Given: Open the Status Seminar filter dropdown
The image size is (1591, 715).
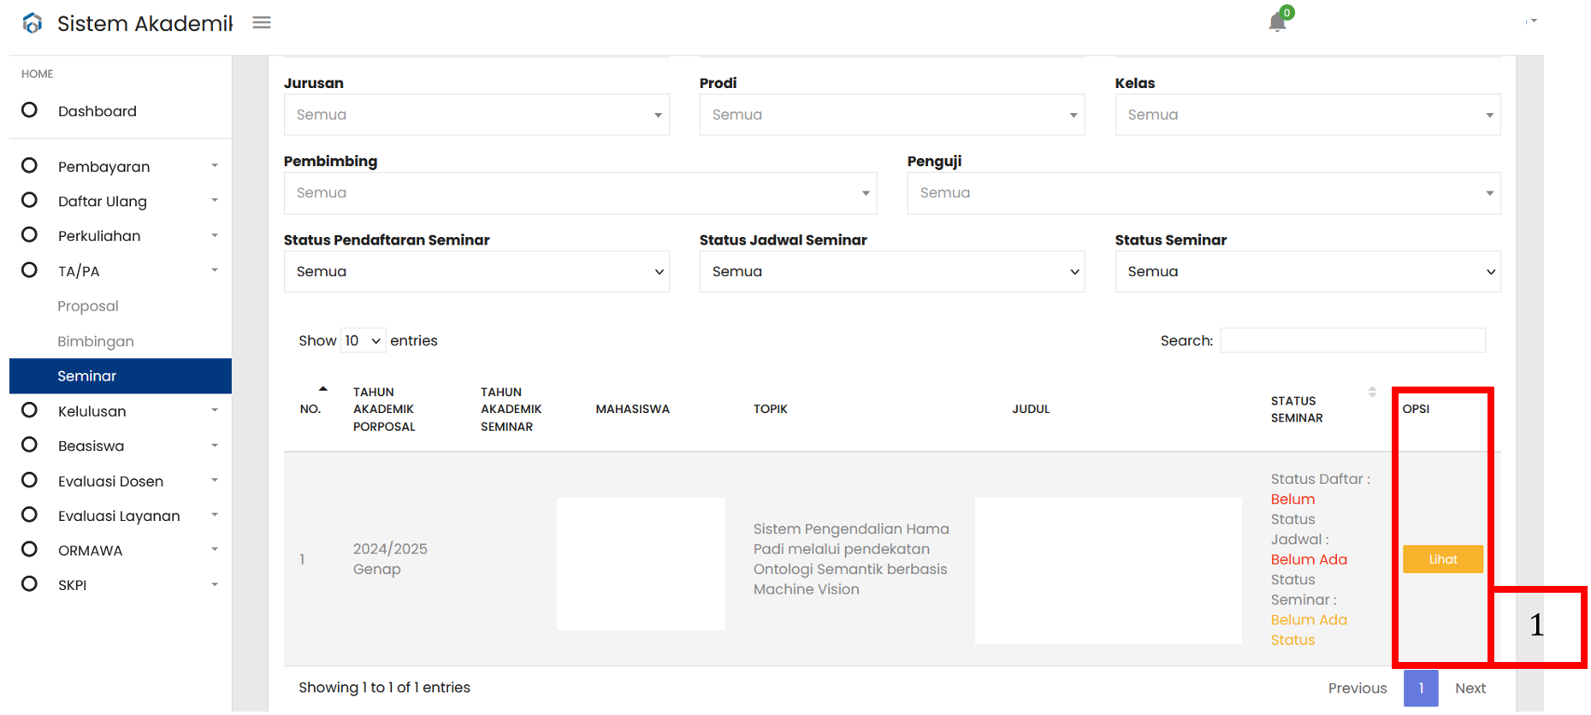Looking at the screenshot, I should pyautogui.click(x=1308, y=272).
